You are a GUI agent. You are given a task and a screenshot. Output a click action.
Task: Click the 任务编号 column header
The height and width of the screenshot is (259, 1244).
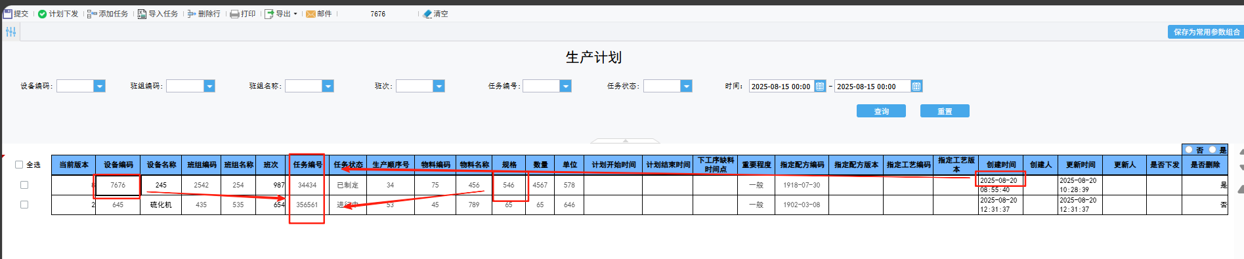[308, 165]
